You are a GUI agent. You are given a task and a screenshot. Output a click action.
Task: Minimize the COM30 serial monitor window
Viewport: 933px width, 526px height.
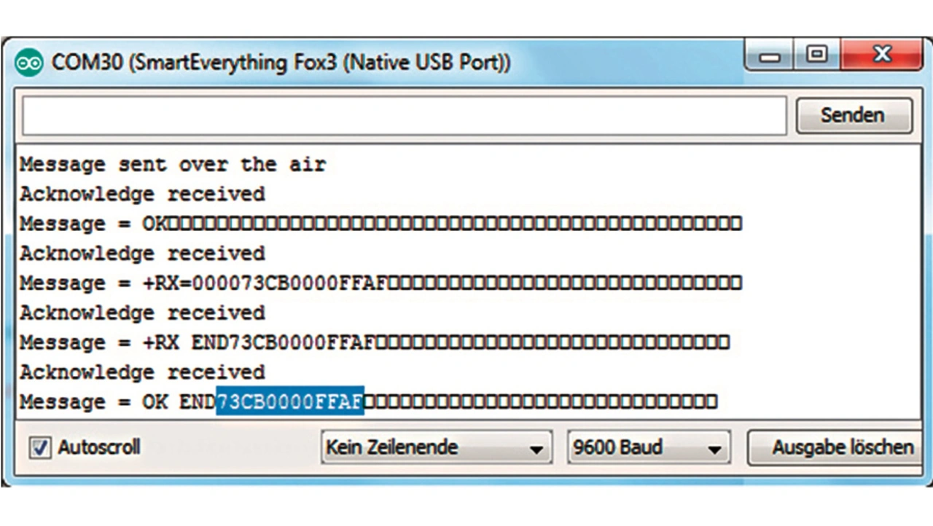(x=772, y=57)
